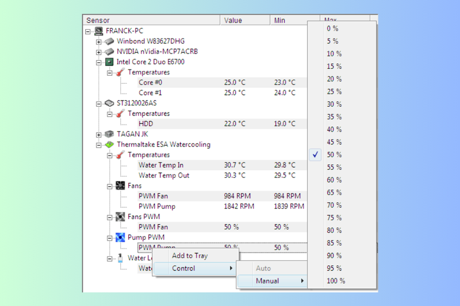Viewport: 460px width, 306px height.
Task: Click the Value column header
Action: pos(245,20)
